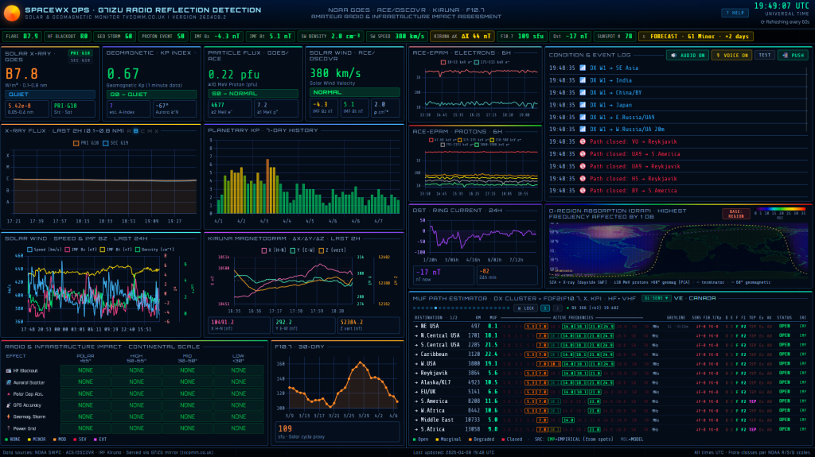815x457 pixels.
Task: Toggle the VOICE ON announcement button
Action: pos(731,55)
